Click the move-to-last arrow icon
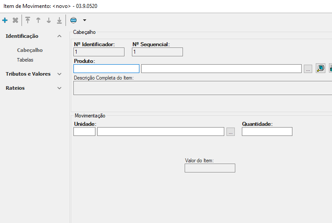 [59, 20]
